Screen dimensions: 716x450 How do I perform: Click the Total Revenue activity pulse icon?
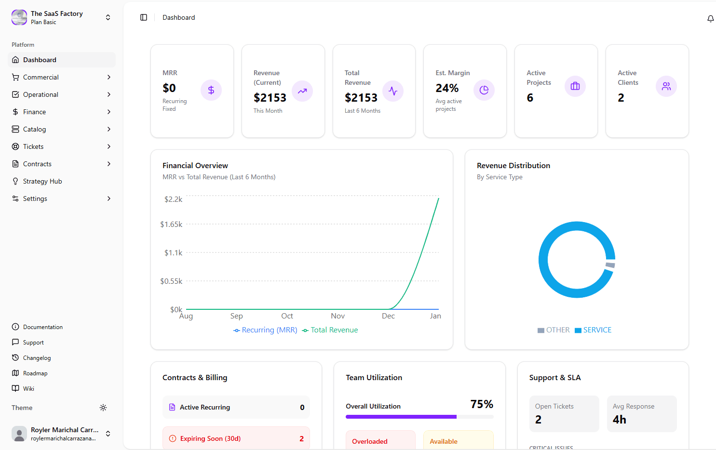tap(393, 91)
